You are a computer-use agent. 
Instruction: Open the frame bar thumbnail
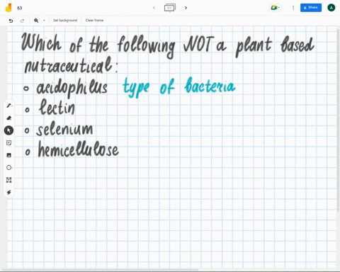click(x=170, y=8)
